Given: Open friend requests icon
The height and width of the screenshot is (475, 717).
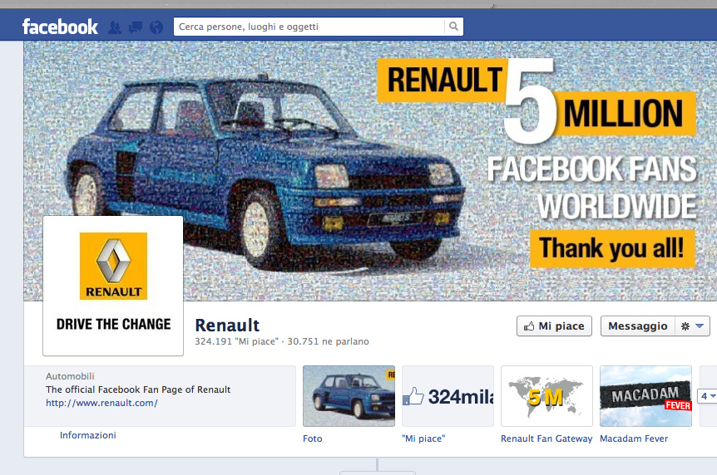Looking at the screenshot, I should pyautogui.click(x=115, y=27).
